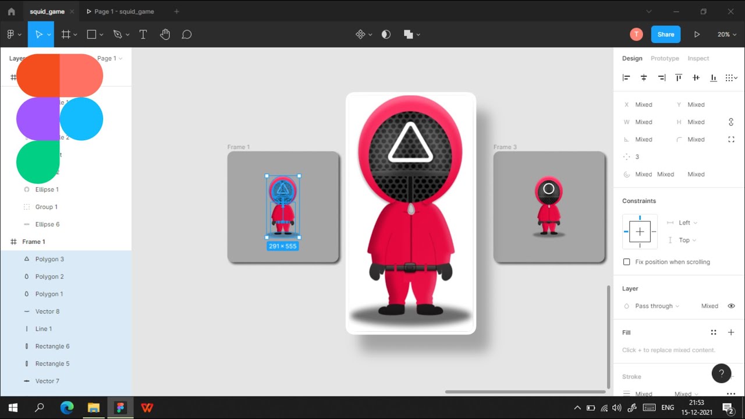745x419 pixels.
Task: Expand the Frame tools dropdown arrow
Action: [75, 34]
